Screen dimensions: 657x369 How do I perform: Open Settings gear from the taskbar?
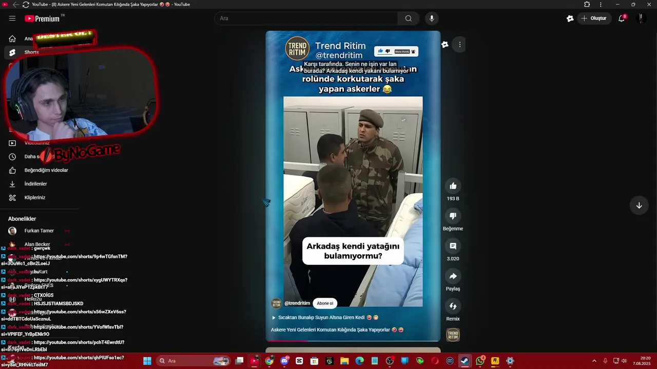click(x=510, y=361)
